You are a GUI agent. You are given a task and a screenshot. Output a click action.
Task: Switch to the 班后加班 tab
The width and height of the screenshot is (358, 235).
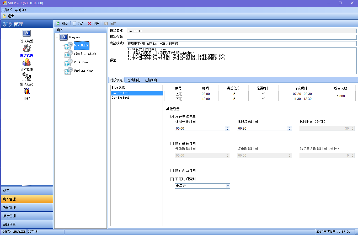[x=133, y=80]
